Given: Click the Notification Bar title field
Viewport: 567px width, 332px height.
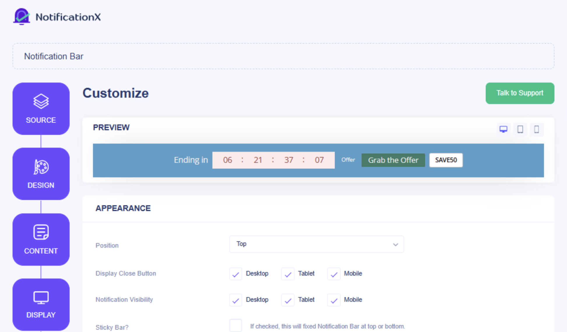Looking at the screenshot, I should click(283, 56).
